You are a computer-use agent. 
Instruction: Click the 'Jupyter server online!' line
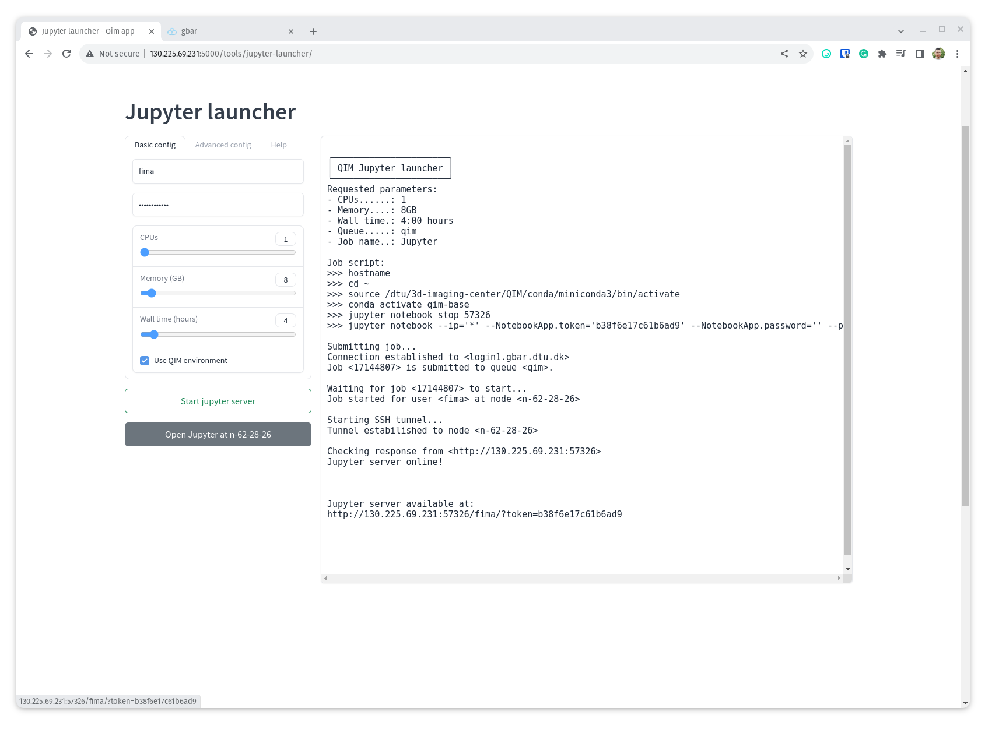click(385, 462)
